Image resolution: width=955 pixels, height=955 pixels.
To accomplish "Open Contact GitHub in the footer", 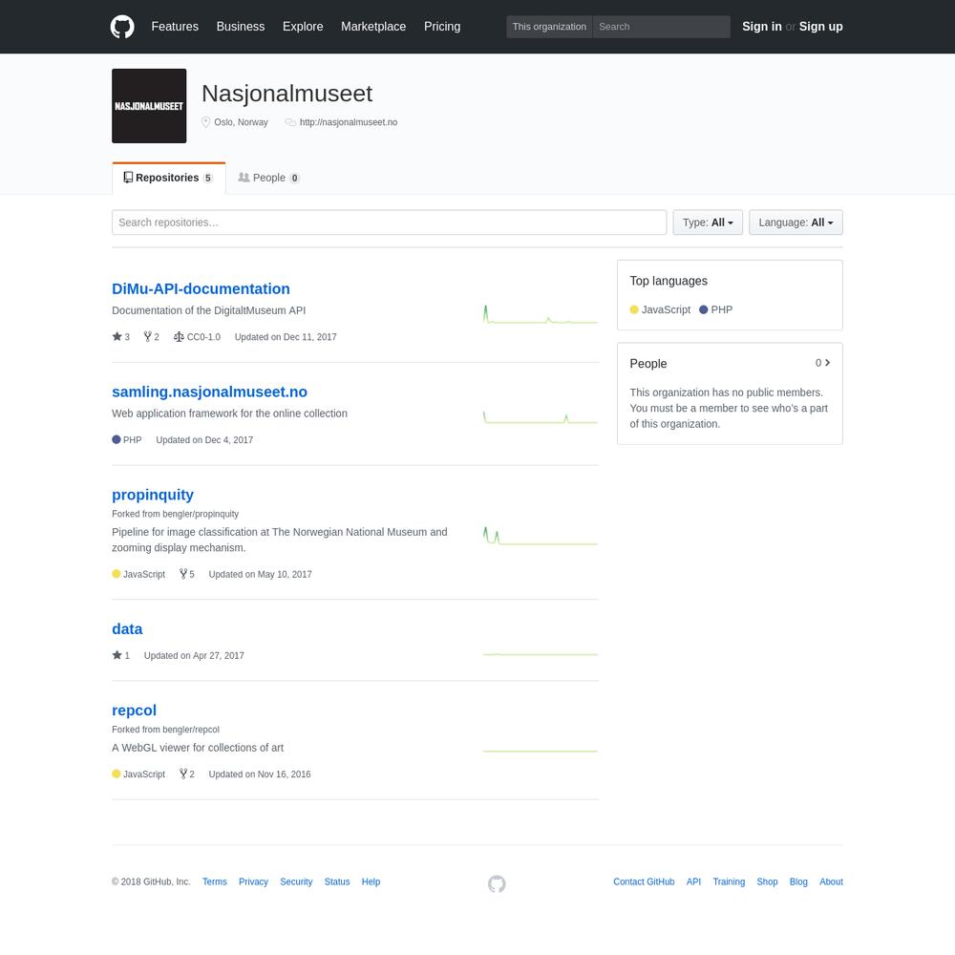I will point(644,881).
